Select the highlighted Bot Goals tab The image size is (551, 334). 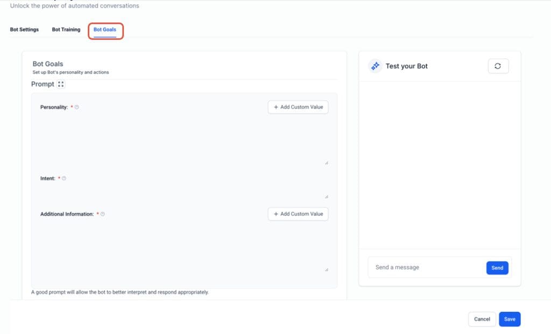click(x=105, y=30)
